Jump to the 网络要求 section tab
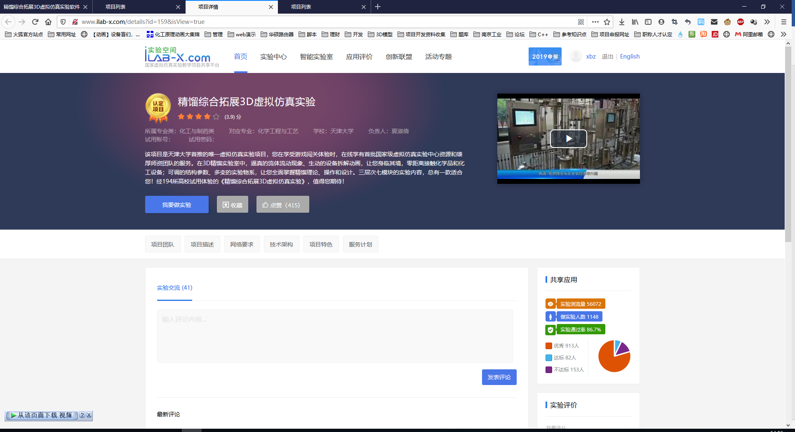The width and height of the screenshot is (795, 432). click(242, 244)
